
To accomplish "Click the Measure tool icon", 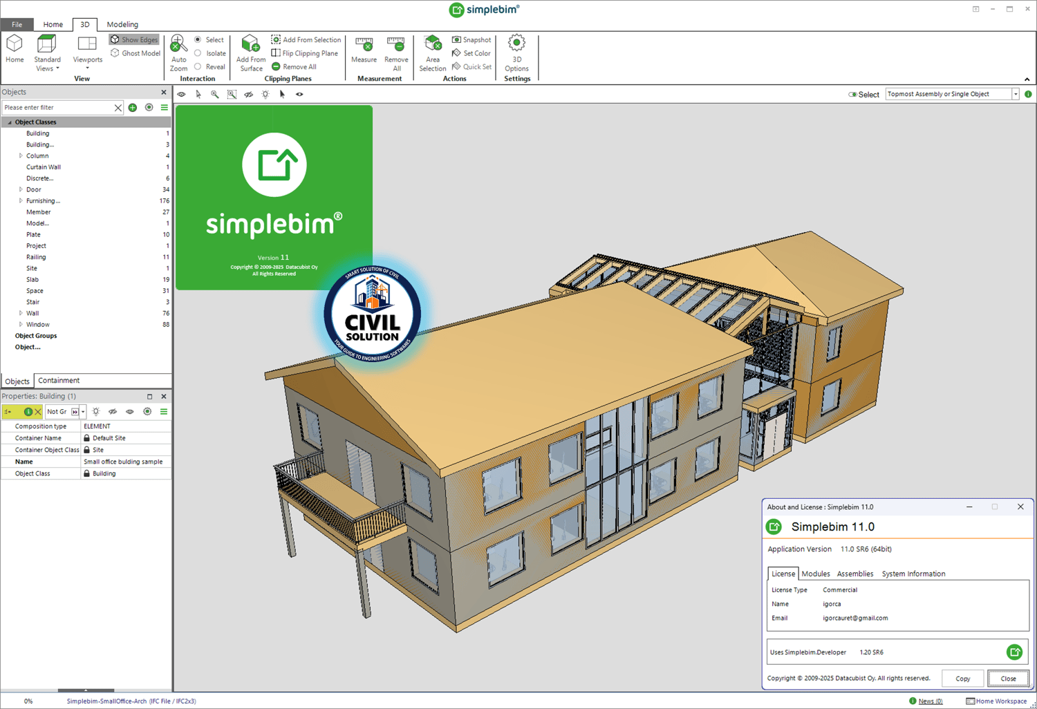I will pyautogui.click(x=364, y=46).
